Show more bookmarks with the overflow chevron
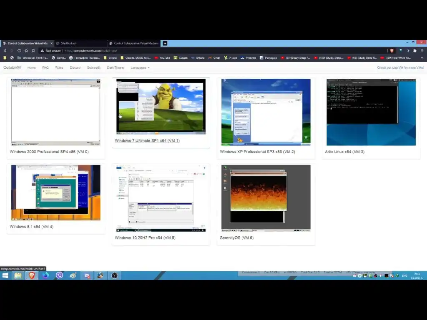This screenshot has height=320, width=427. pos(422,57)
